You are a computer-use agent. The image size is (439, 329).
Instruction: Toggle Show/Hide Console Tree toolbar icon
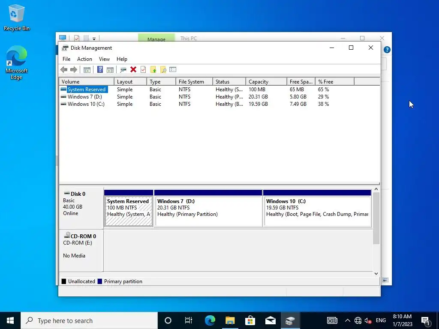pos(87,70)
